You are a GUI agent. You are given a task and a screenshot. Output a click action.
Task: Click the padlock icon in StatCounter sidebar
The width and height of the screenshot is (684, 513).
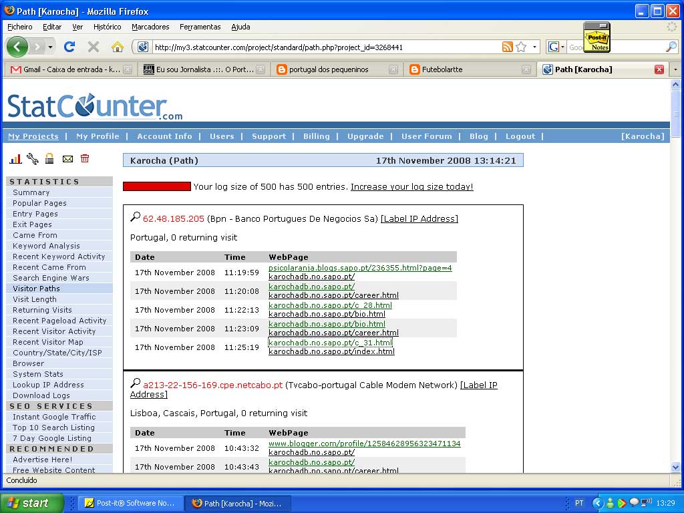49,159
